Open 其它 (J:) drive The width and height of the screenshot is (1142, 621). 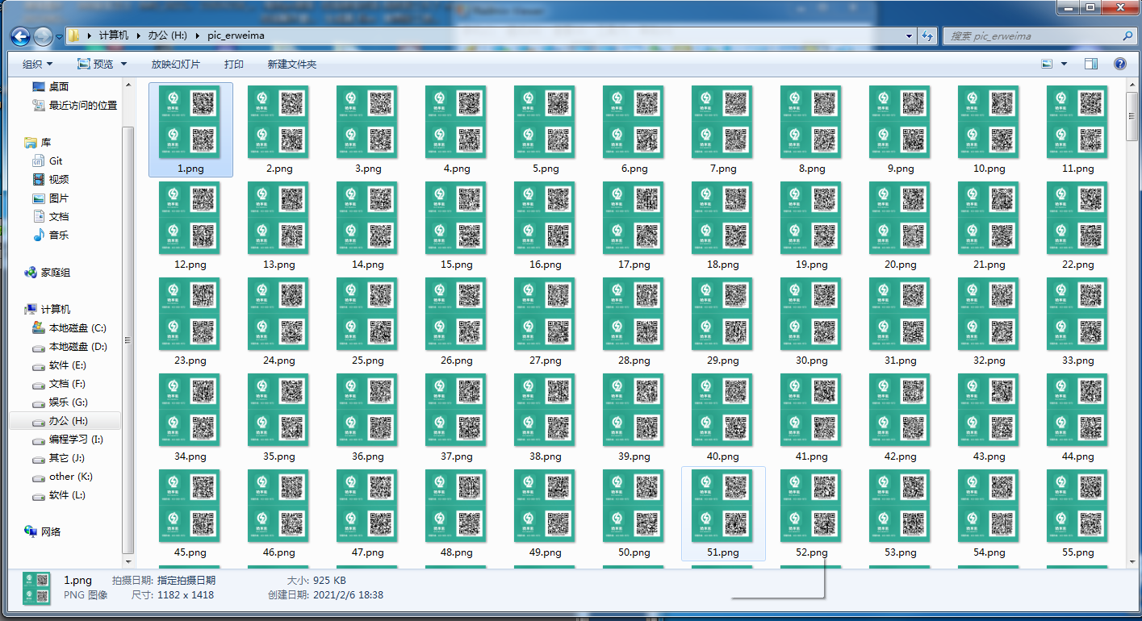(58, 458)
